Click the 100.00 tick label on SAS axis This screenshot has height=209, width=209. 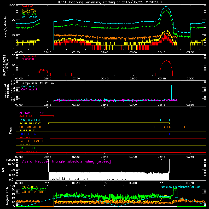coord(10,160)
